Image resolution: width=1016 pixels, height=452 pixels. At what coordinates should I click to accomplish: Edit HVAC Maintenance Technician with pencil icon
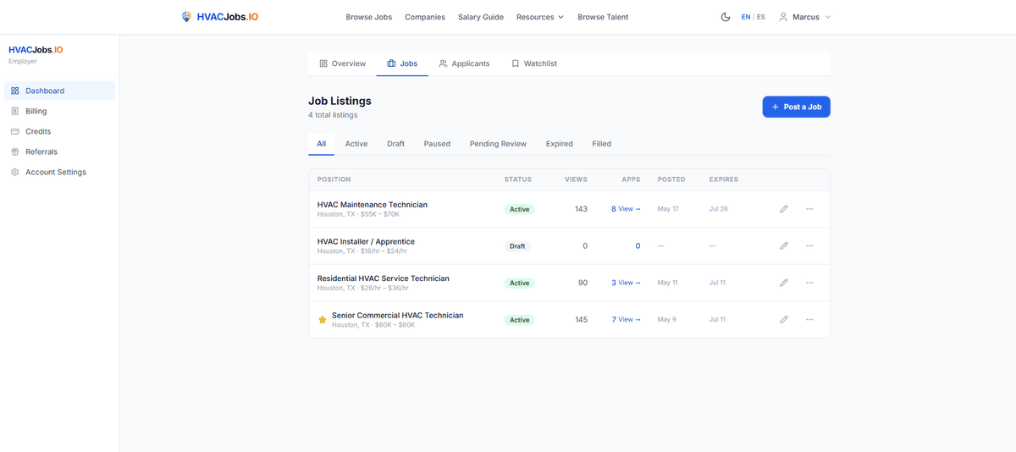click(x=784, y=209)
